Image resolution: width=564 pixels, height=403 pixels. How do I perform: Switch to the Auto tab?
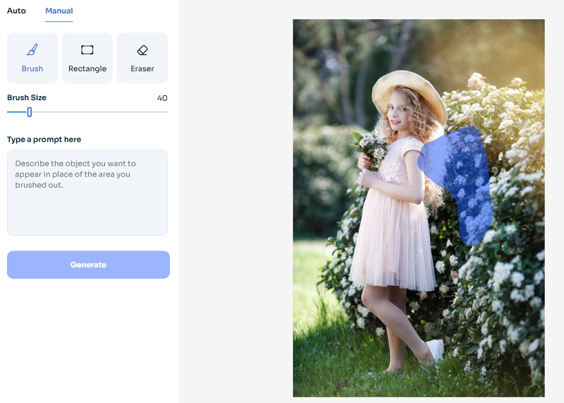(16, 11)
